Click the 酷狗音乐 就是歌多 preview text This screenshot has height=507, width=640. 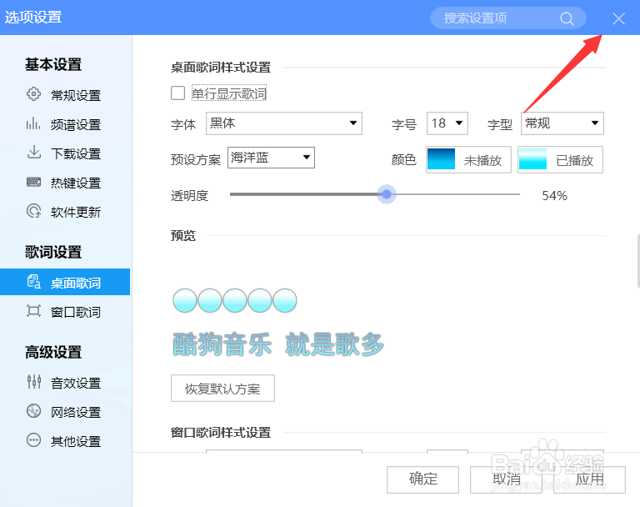pos(278,344)
